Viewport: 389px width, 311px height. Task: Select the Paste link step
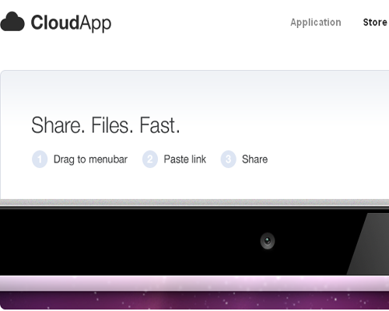click(x=185, y=159)
